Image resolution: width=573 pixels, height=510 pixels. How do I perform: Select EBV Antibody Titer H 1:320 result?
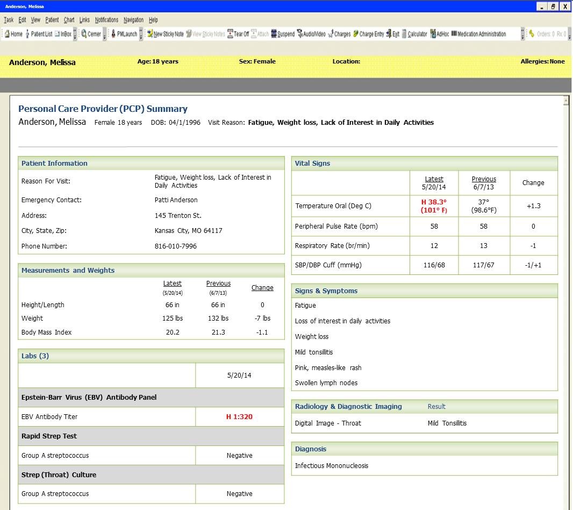point(239,417)
